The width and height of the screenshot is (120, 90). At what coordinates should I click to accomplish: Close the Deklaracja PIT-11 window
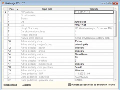coord(115,3)
